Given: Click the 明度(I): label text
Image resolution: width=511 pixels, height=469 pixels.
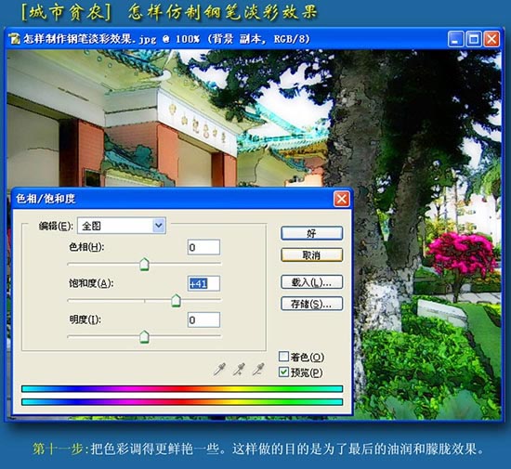Looking at the screenshot, I should (x=85, y=319).
